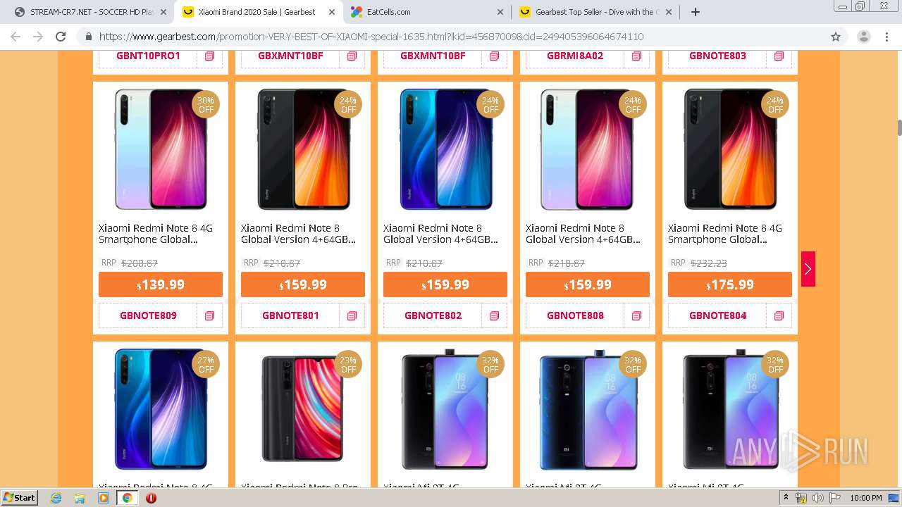
Task: Open Chrome menu with three dots
Action: tap(887, 37)
